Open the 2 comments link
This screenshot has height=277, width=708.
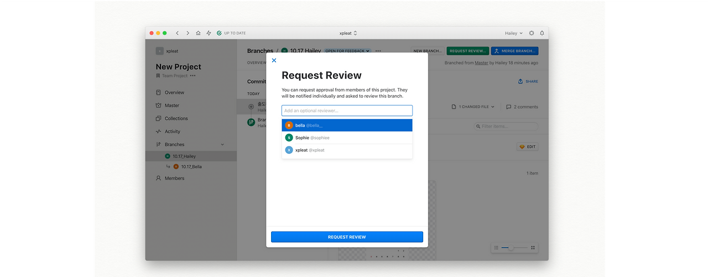522,107
